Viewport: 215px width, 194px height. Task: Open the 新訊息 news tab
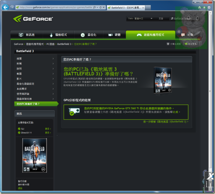pos(27,35)
